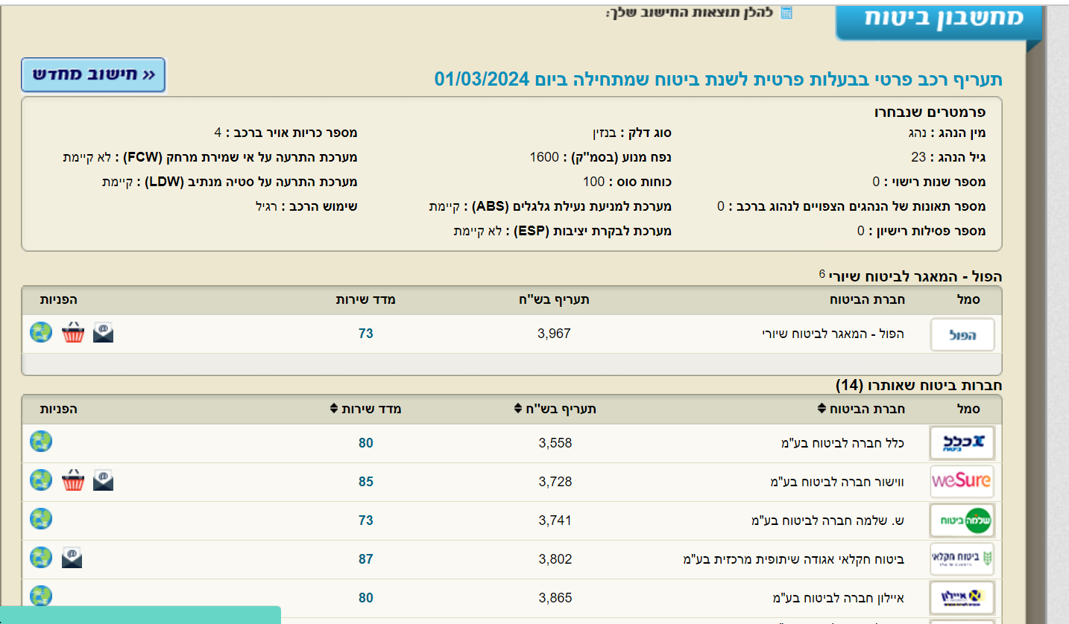Select the tariff value 3,741
The image size is (1069, 624).
[555, 520]
